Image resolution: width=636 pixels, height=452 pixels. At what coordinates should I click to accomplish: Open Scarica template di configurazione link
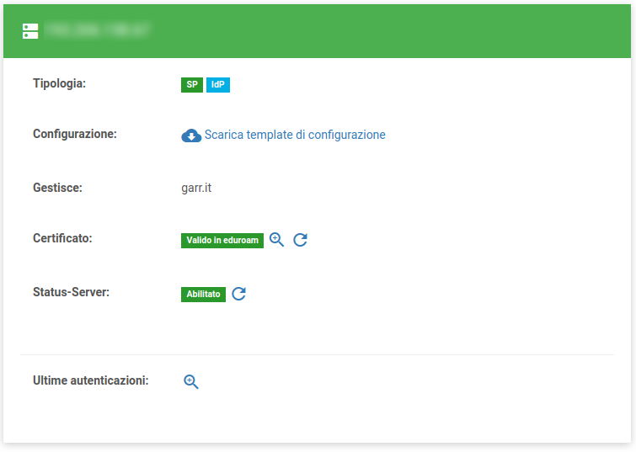[294, 135]
